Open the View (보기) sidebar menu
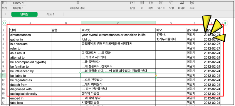The width and height of the screenshot is (235, 106). click(x=4, y=3)
